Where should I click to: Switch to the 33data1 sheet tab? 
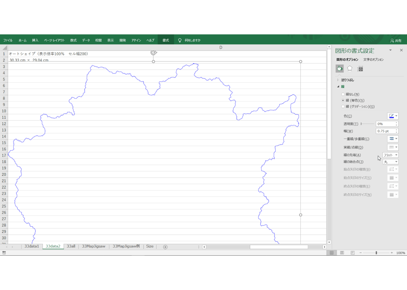point(32,246)
